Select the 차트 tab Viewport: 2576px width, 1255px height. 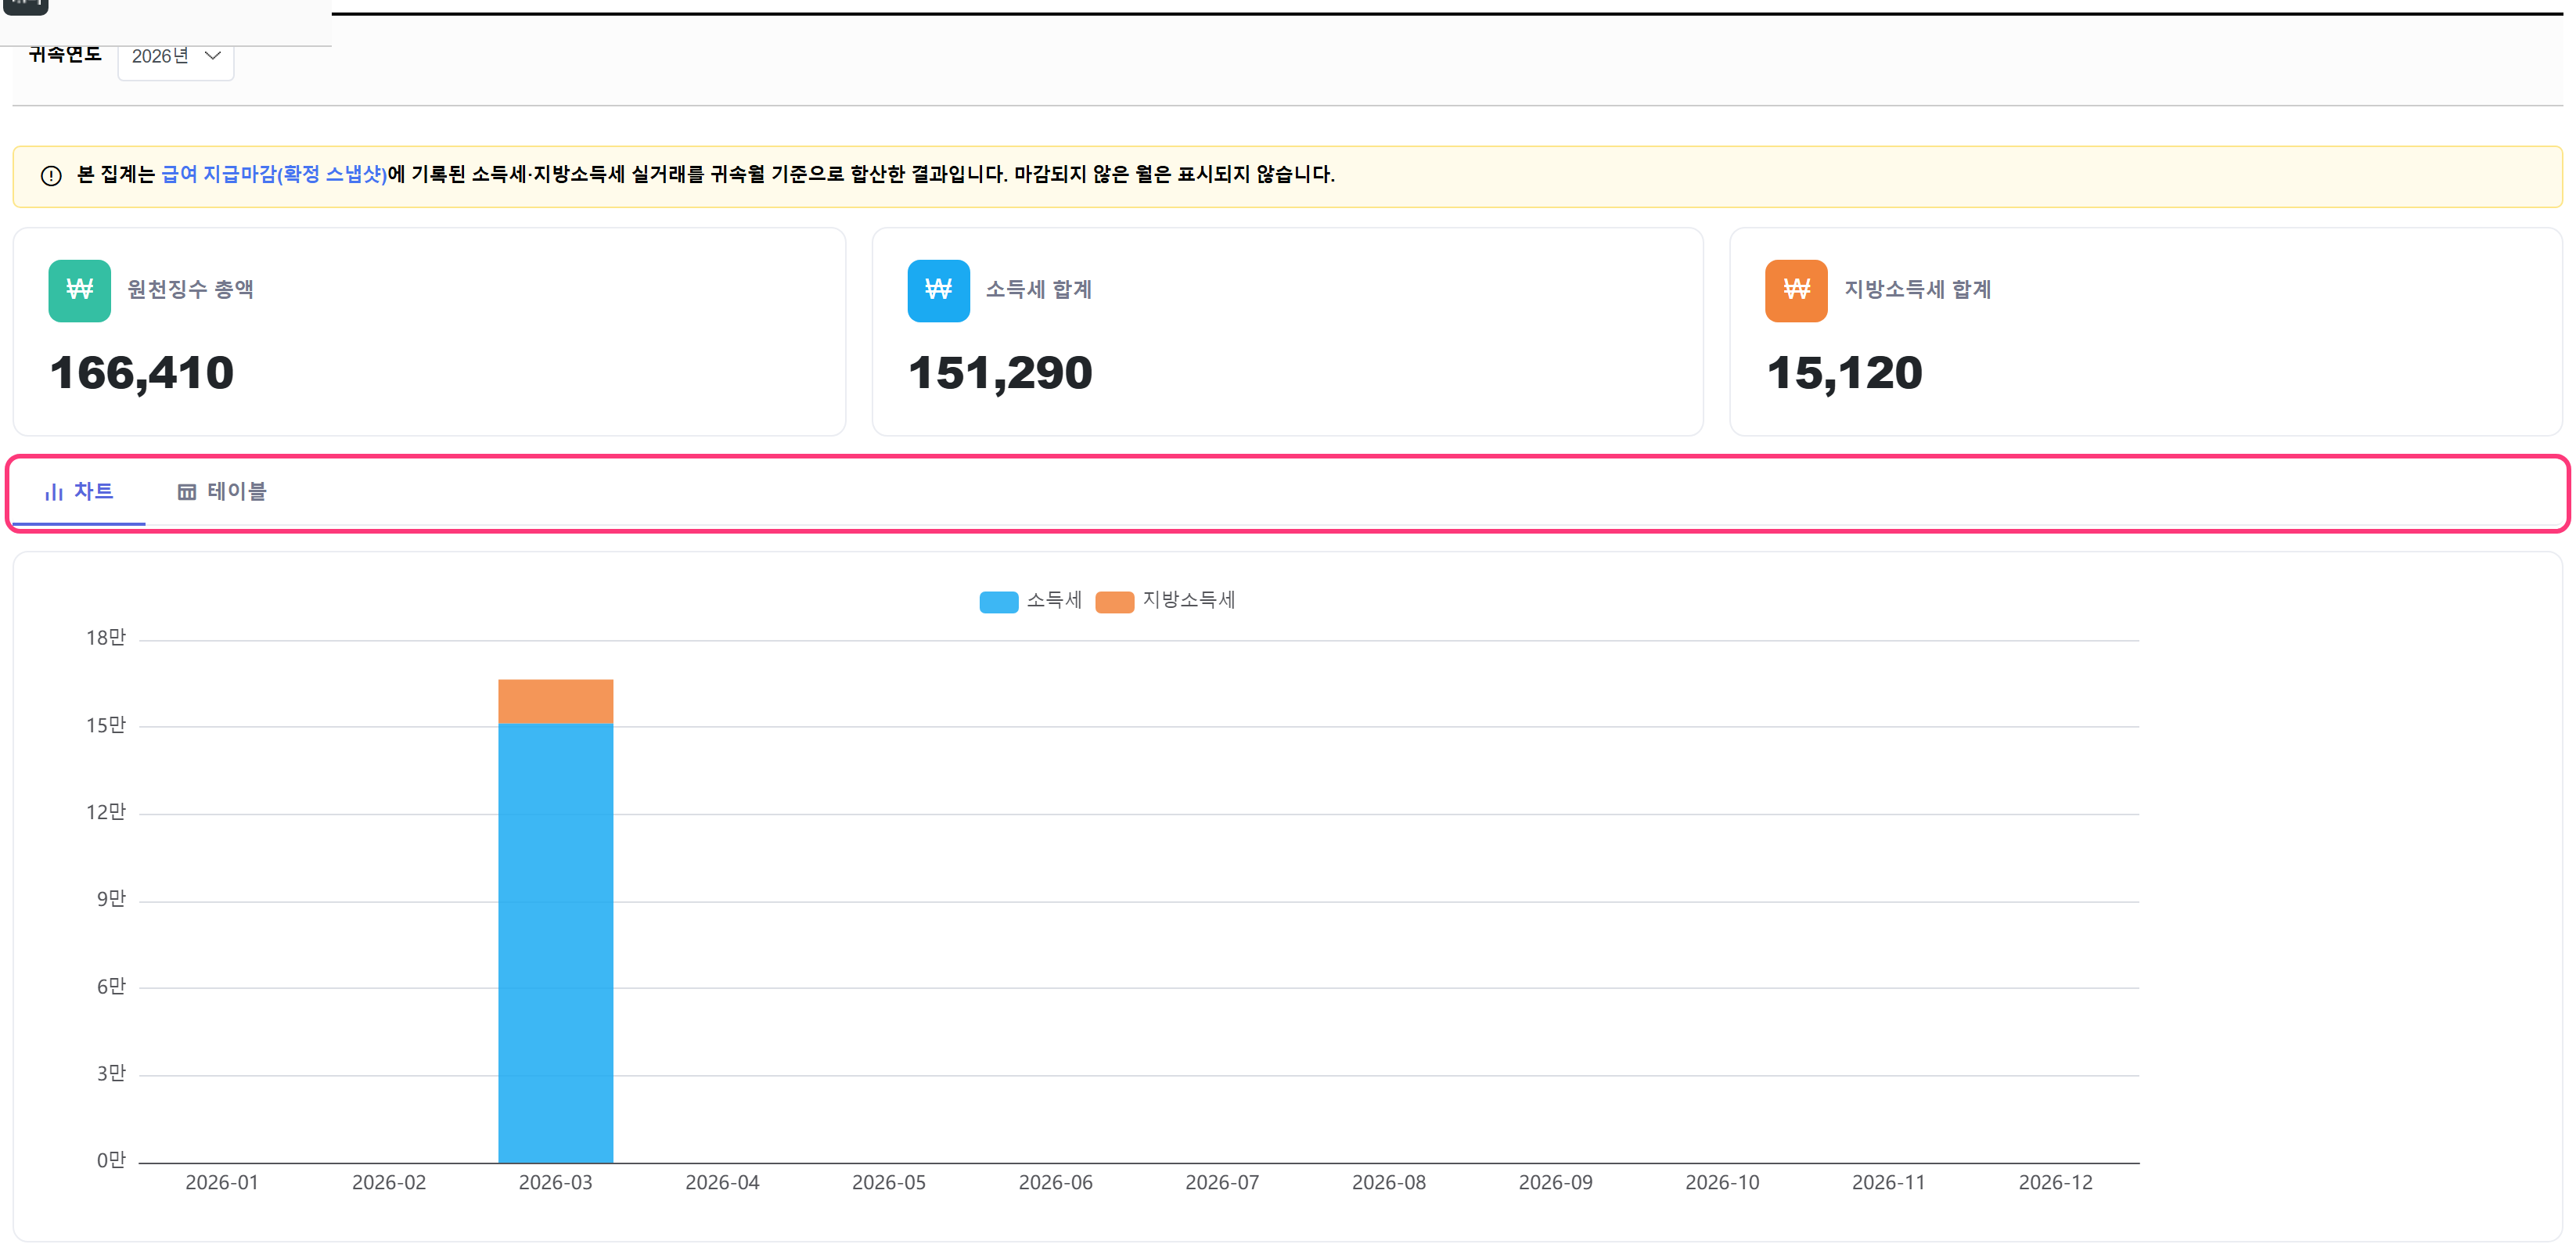[x=79, y=492]
